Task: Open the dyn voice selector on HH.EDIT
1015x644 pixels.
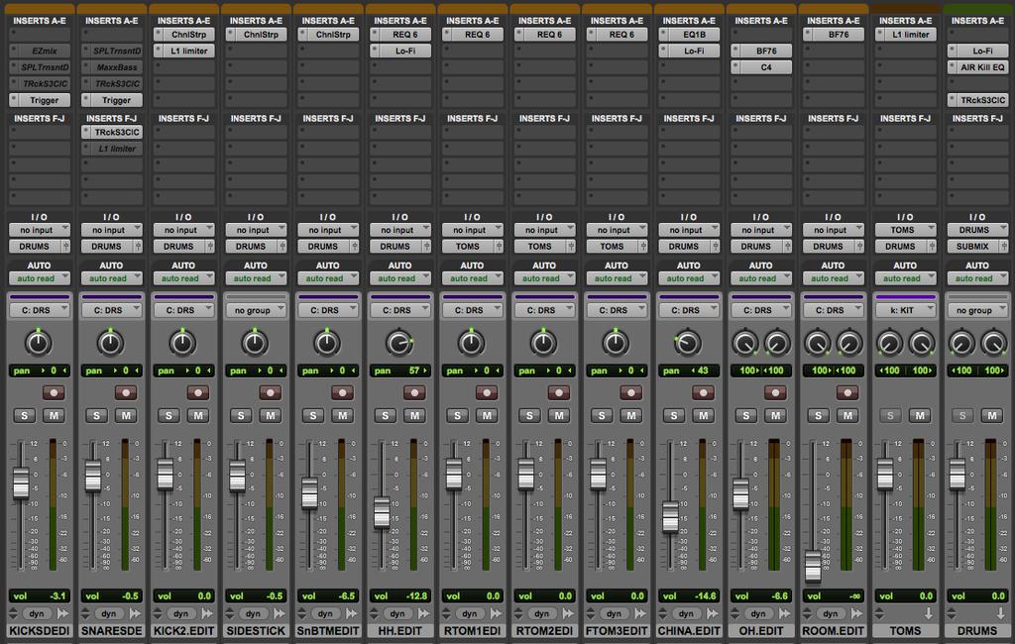Action: 397,613
